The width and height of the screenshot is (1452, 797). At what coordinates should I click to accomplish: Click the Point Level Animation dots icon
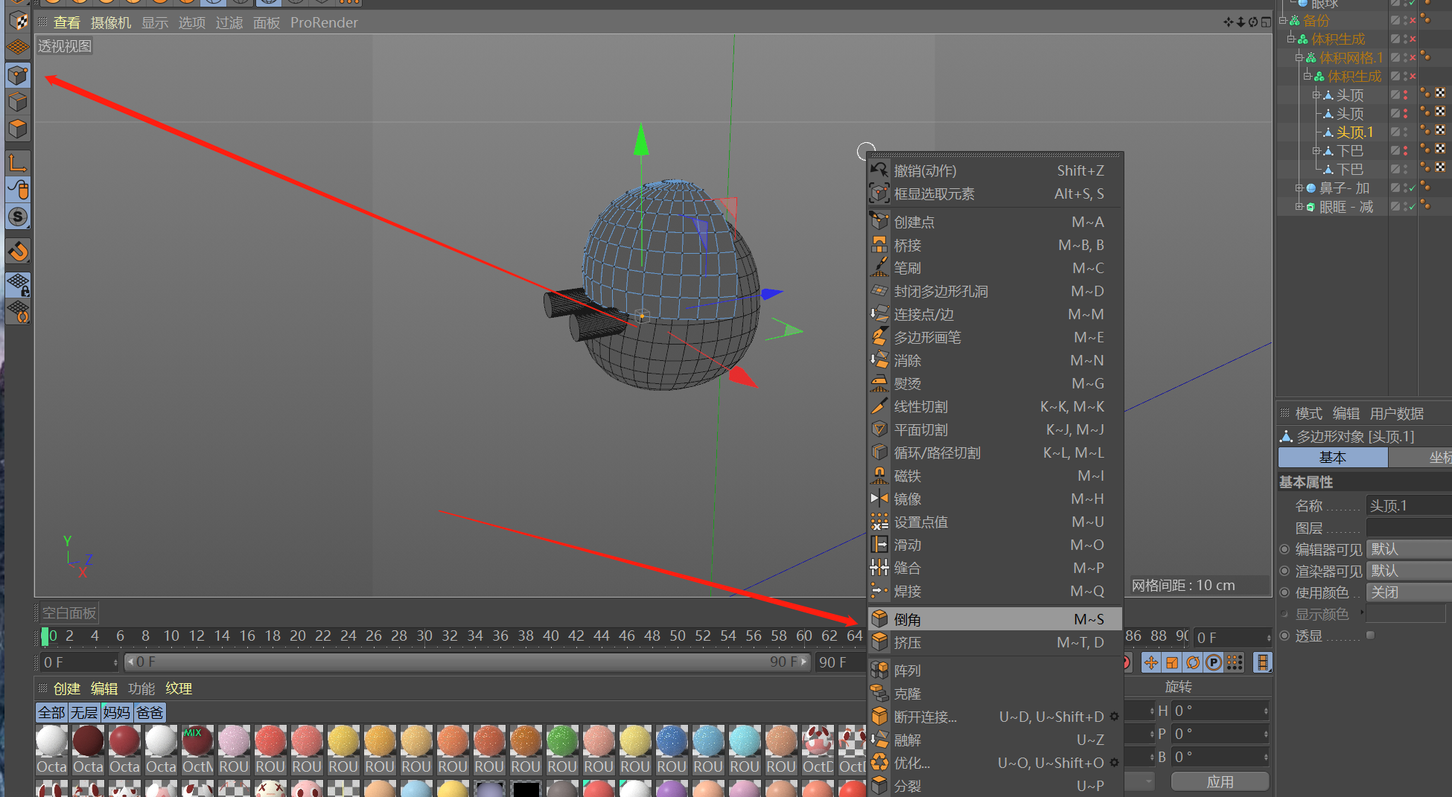click(x=1235, y=662)
